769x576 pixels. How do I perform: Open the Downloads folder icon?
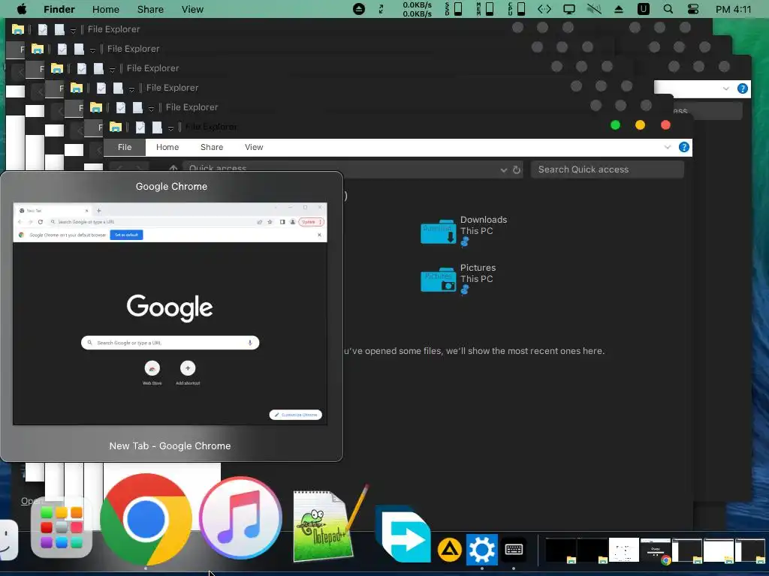click(x=438, y=232)
